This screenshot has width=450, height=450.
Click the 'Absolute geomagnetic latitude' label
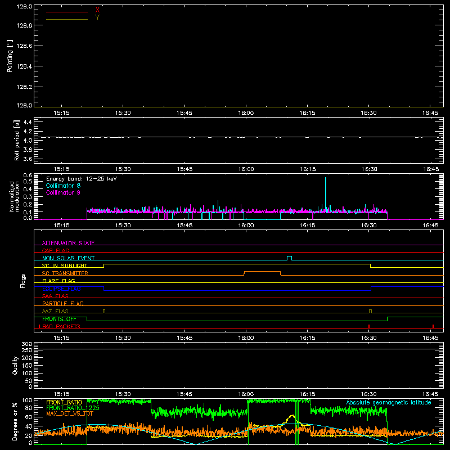pyautogui.click(x=389, y=402)
